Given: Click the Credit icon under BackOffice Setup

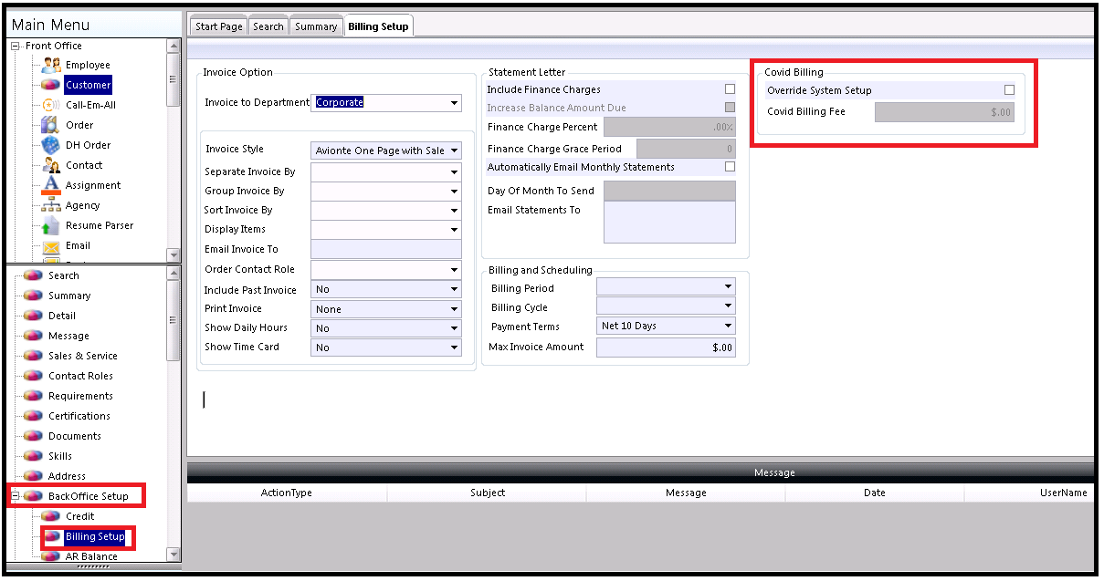Looking at the screenshot, I should click(x=51, y=516).
